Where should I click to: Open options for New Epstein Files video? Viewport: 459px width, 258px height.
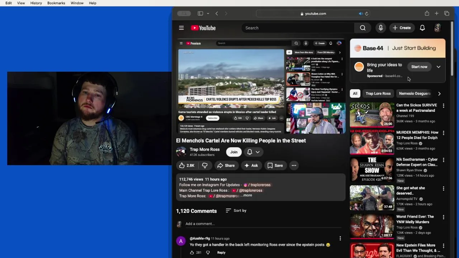[444, 246]
